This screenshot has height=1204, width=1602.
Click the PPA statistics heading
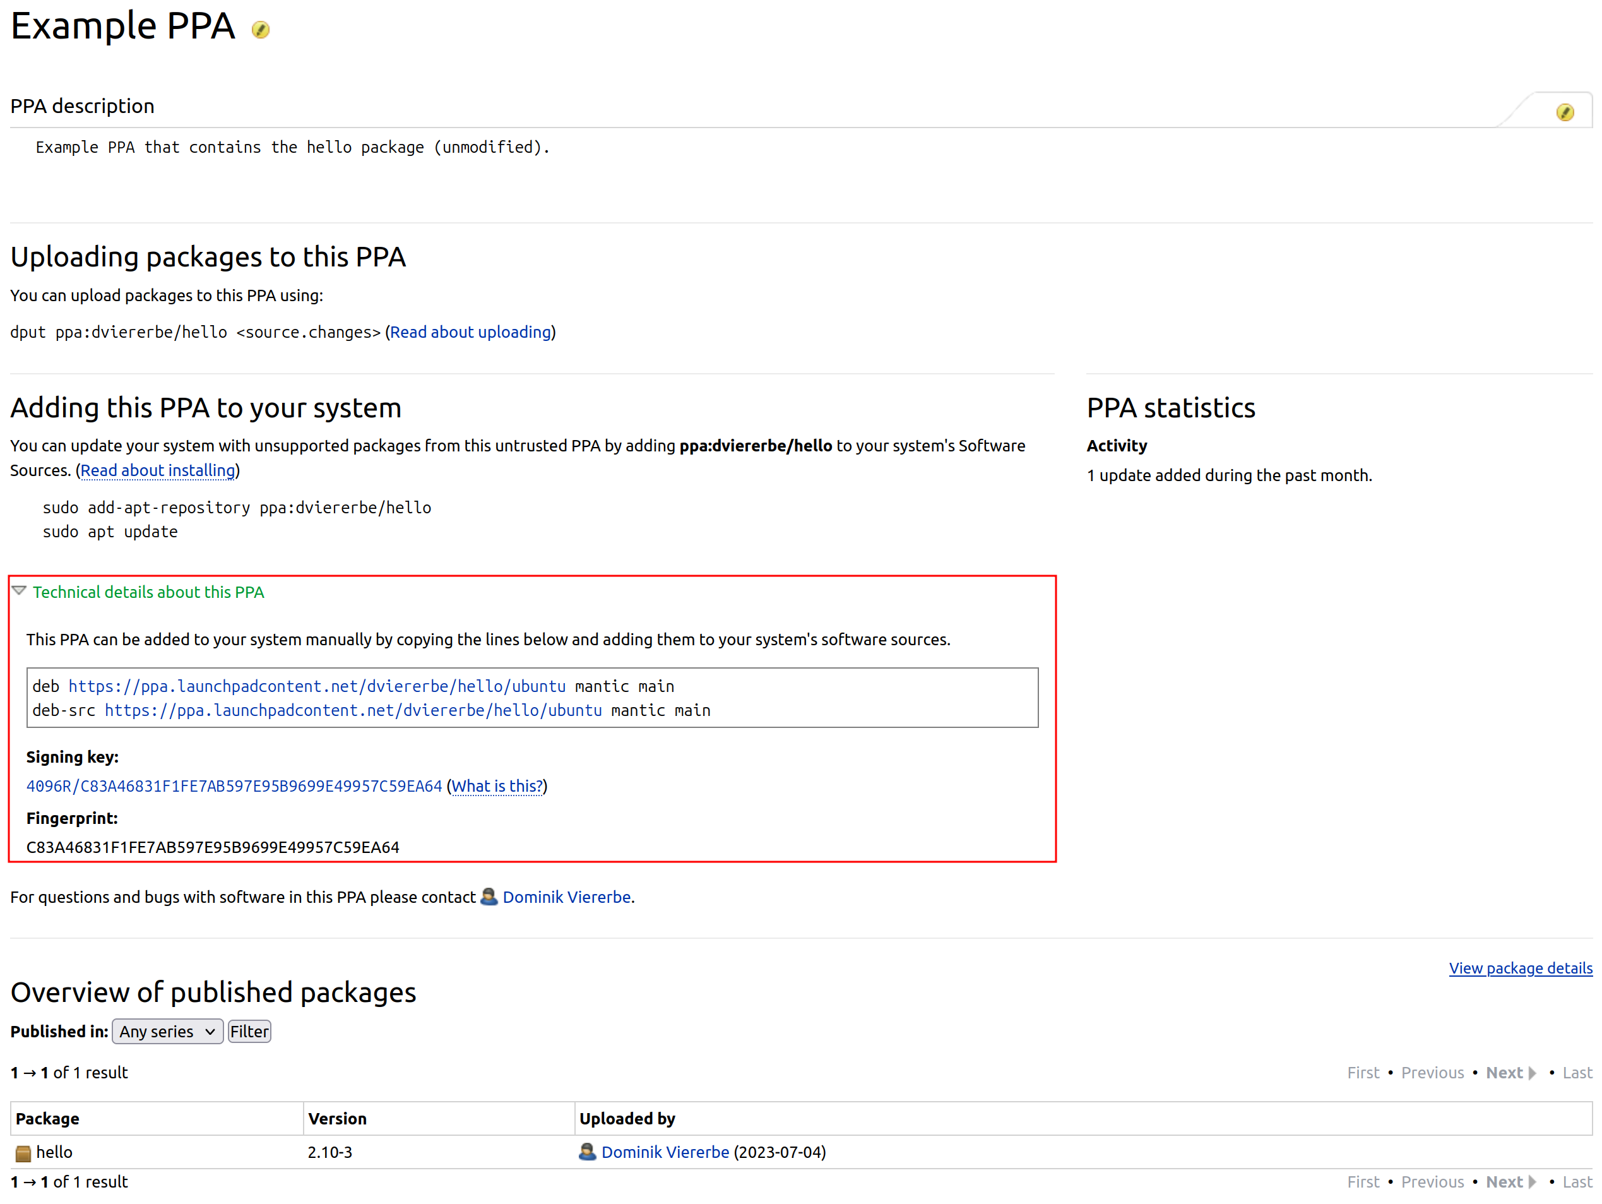[1170, 408]
